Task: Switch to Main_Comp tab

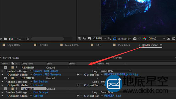Action: click(x=72, y=45)
